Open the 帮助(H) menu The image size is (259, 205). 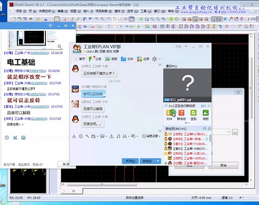click(173, 11)
